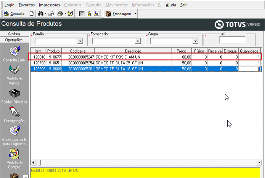Click the Quantidade column header
This screenshot has width=265, height=178.
pos(249,51)
